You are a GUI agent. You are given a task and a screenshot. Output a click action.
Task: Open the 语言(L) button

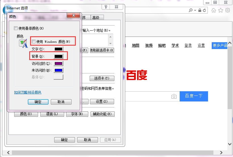52,114
